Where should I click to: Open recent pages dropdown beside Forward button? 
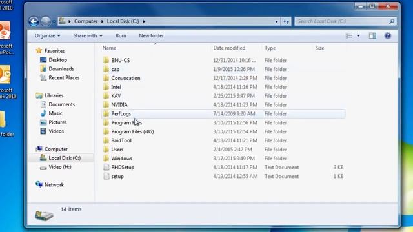pyautogui.click(x=54, y=21)
